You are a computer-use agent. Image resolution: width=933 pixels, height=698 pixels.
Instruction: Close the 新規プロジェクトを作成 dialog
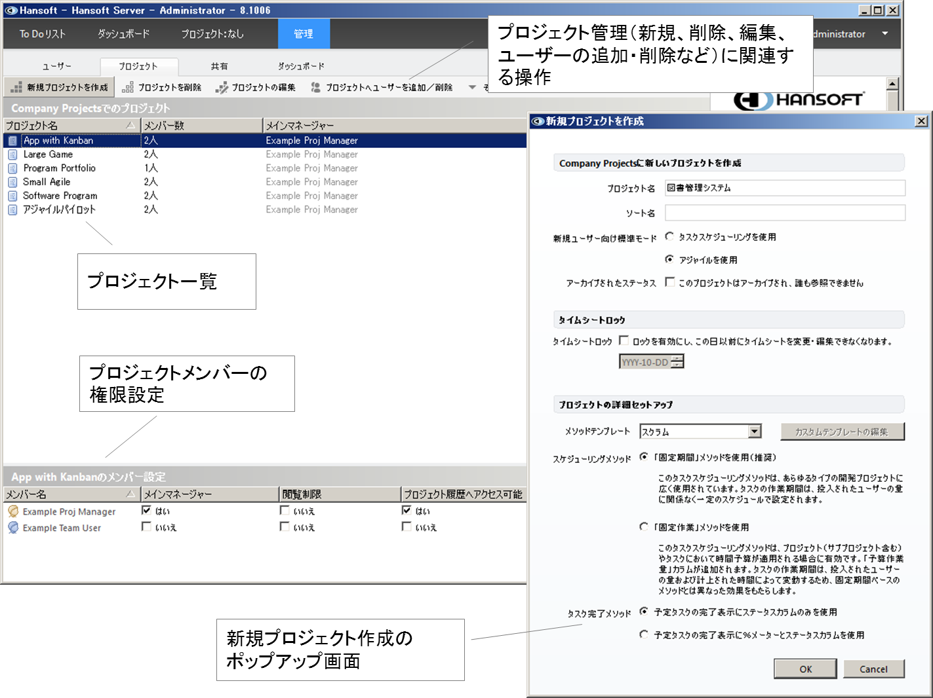[x=921, y=121]
